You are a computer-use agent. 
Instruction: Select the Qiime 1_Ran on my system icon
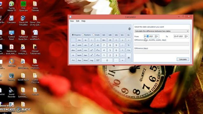click(35, 21)
